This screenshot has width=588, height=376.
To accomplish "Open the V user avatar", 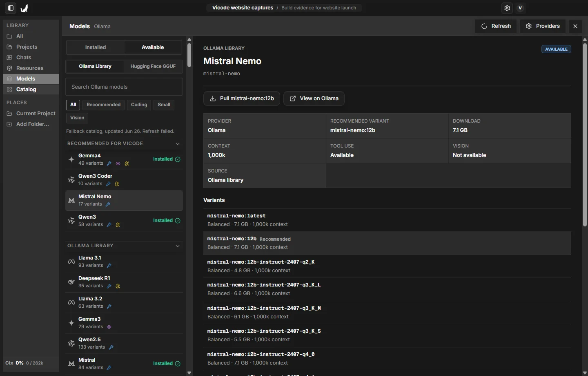I will click(x=520, y=8).
